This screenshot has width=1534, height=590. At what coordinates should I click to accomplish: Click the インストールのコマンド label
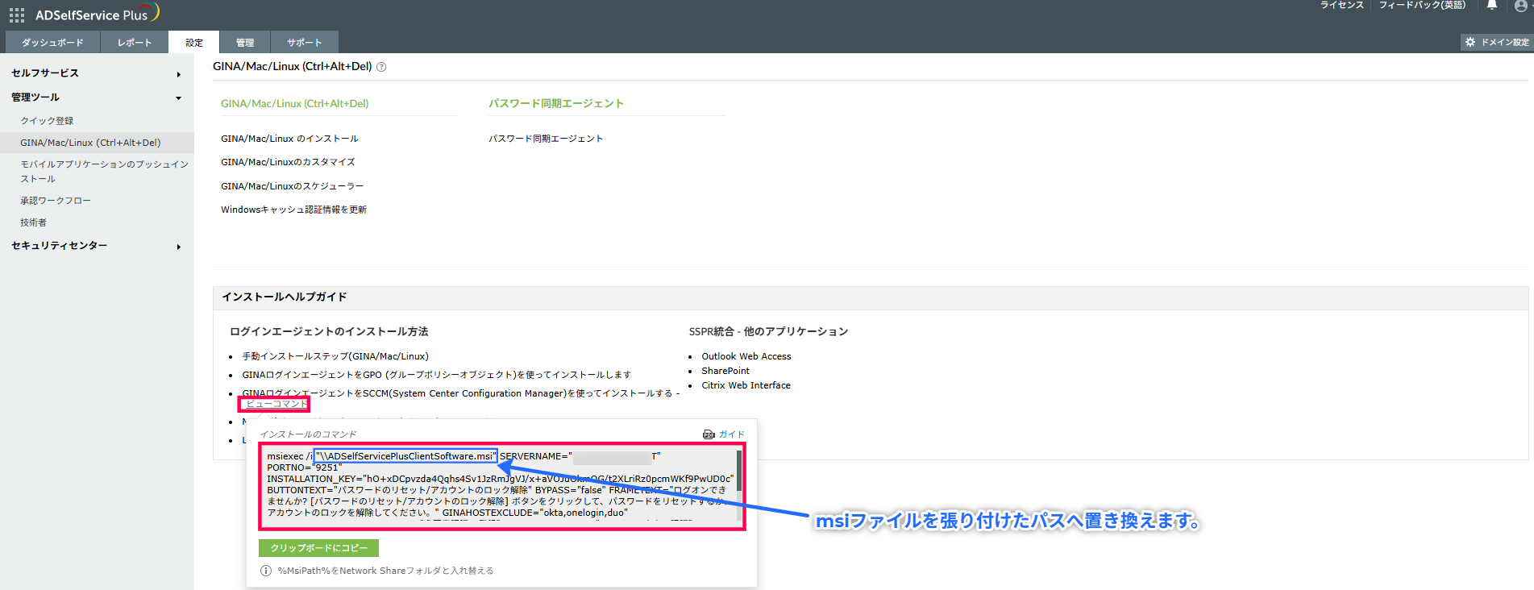tap(308, 434)
